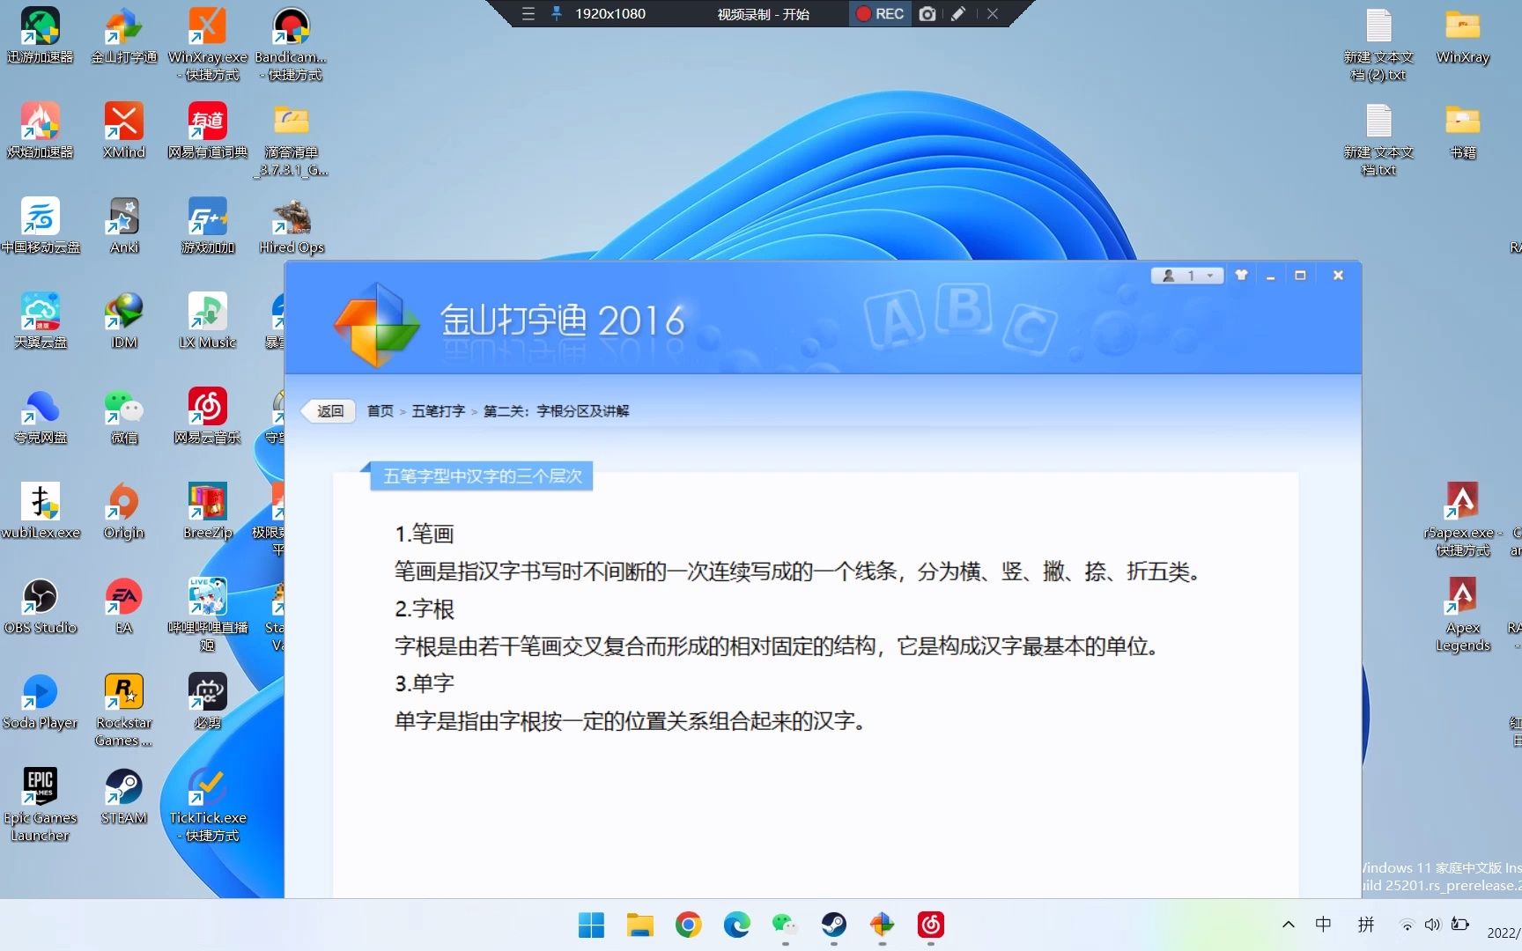Click the 2.字根 heading text
The width and height of the screenshot is (1522, 951).
(425, 609)
